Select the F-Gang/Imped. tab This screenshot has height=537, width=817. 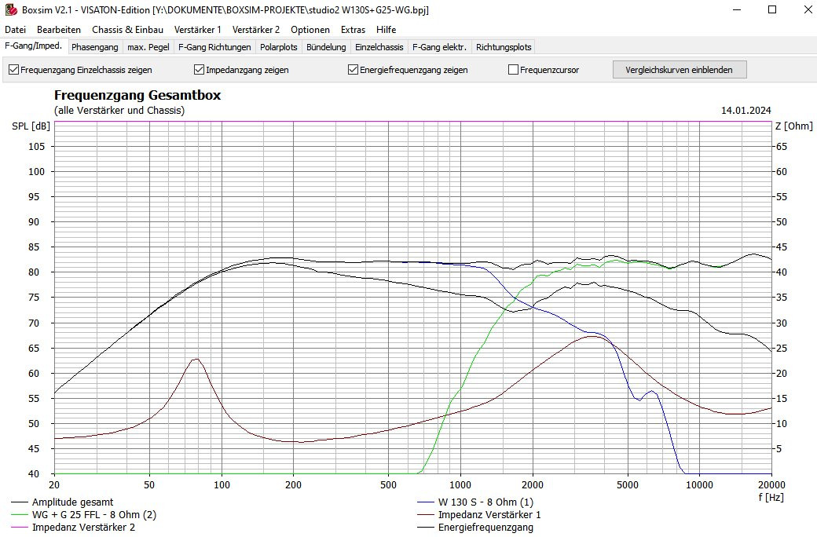[x=33, y=46]
